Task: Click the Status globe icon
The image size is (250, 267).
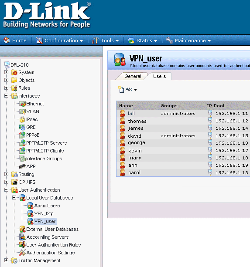Action: tap(131, 41)
